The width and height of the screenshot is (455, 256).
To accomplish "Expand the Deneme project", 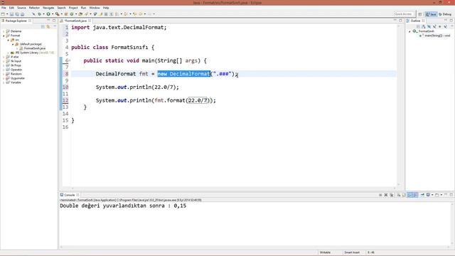I will (4, 31).
